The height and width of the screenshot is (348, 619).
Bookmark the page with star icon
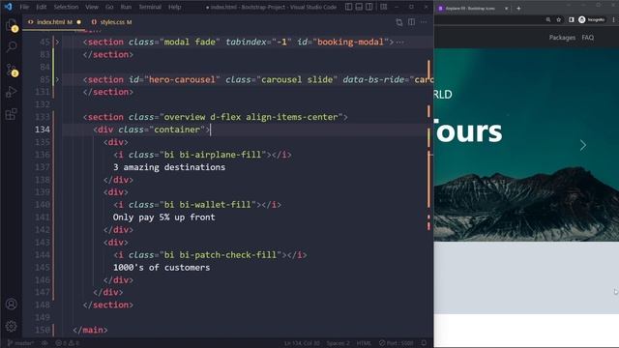pyautogui.click(x=559, y=19)
